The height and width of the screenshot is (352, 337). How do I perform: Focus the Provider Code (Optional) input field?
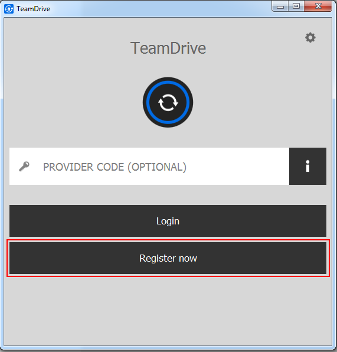149,167
